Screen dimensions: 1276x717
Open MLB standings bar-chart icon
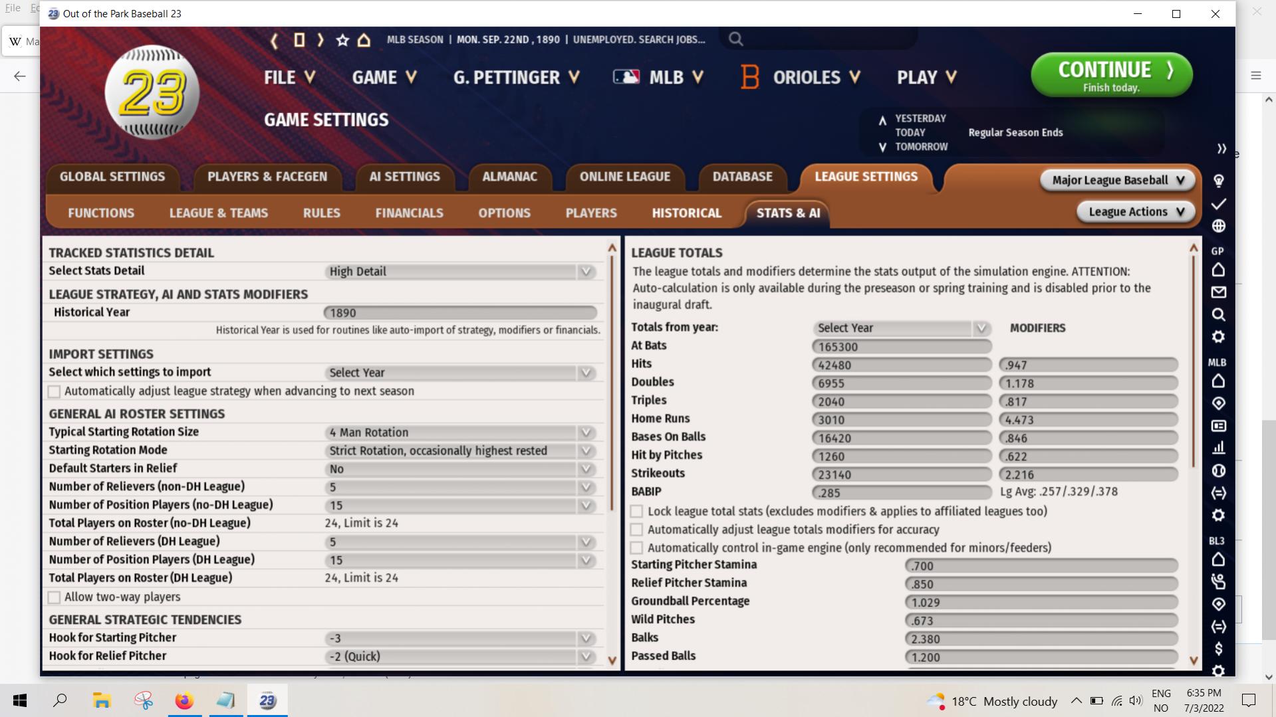1218,449
